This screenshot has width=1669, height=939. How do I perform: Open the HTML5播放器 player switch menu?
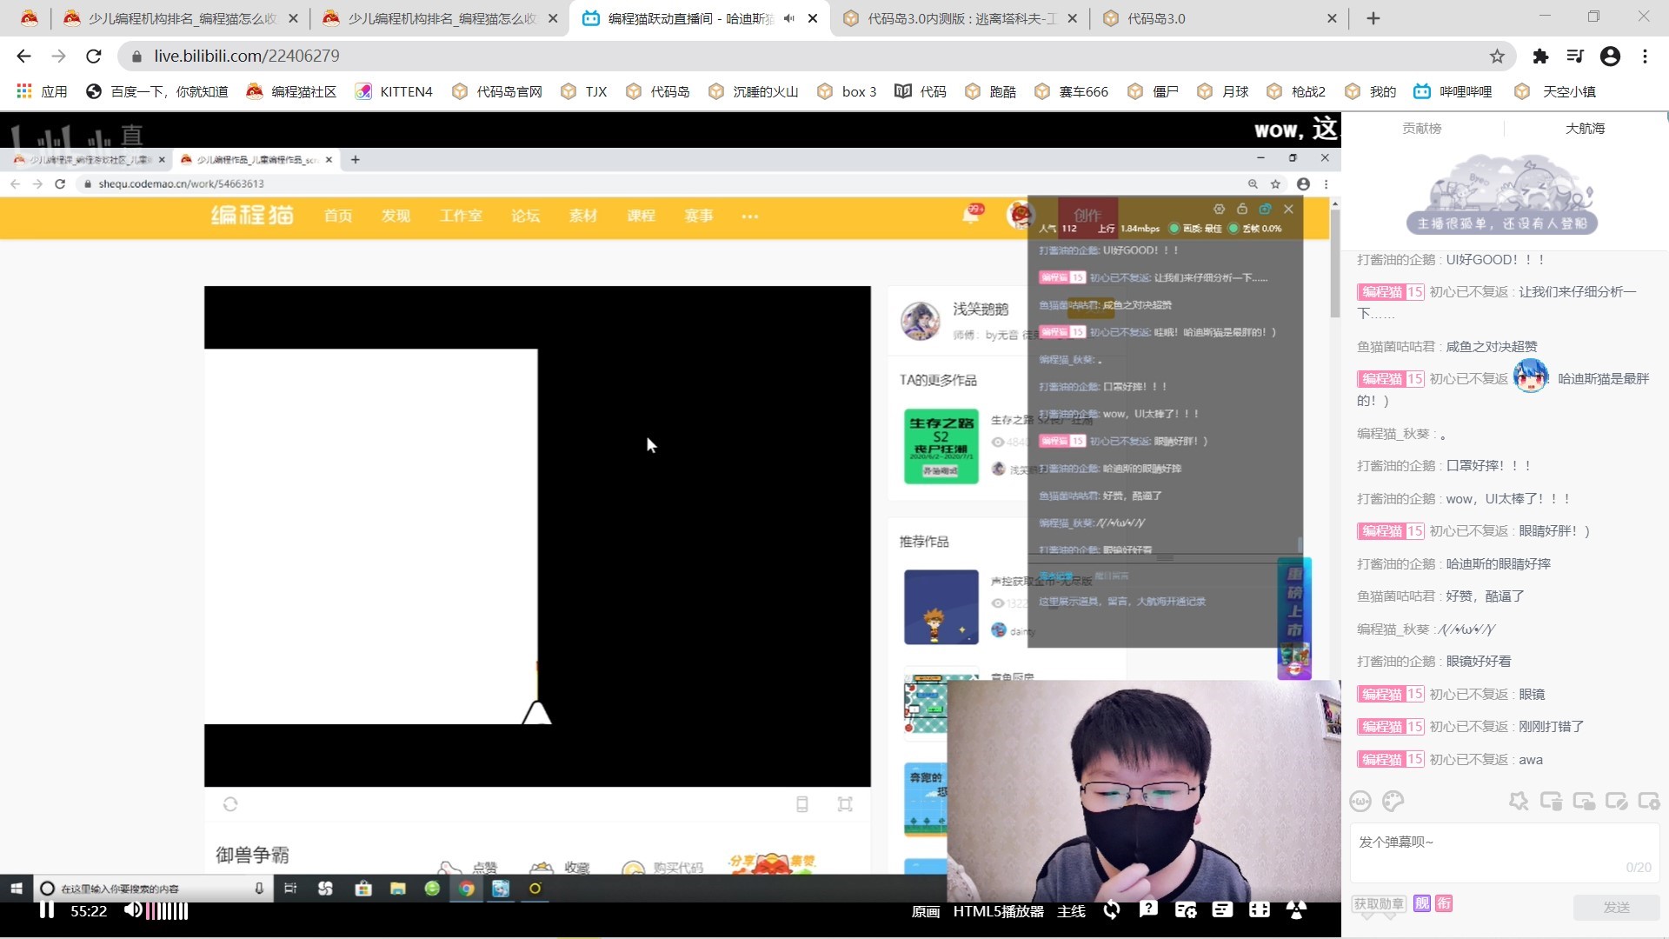coord(998,911)
